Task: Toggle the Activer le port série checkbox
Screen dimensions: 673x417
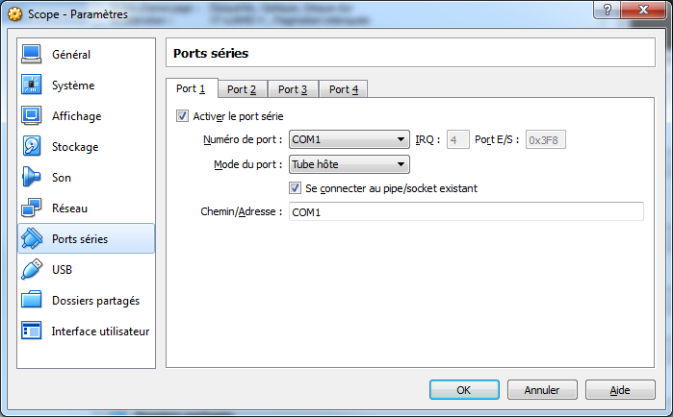Action: pos(182,116)
